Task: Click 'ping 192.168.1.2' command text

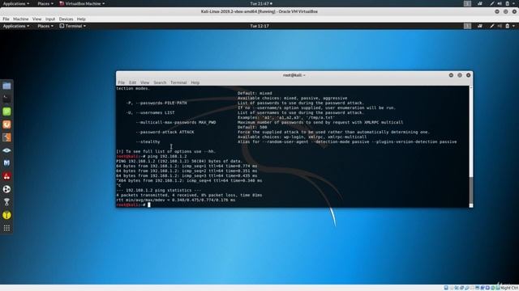Action: point(167,156)
